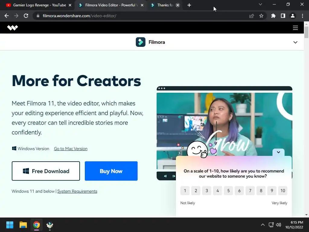This screenshot has height=232, width=309.
Task: Open Go to Mac Version link
Action: pyautogui.click(x=71, y=149)
